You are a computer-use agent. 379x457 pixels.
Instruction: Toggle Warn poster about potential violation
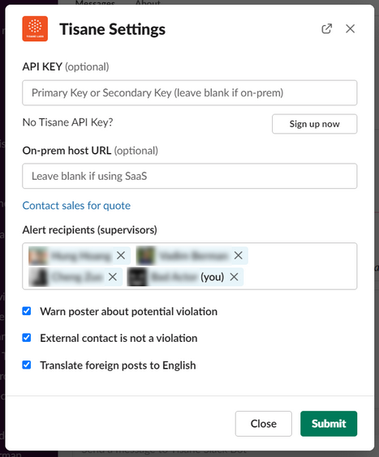pos(27,311)
